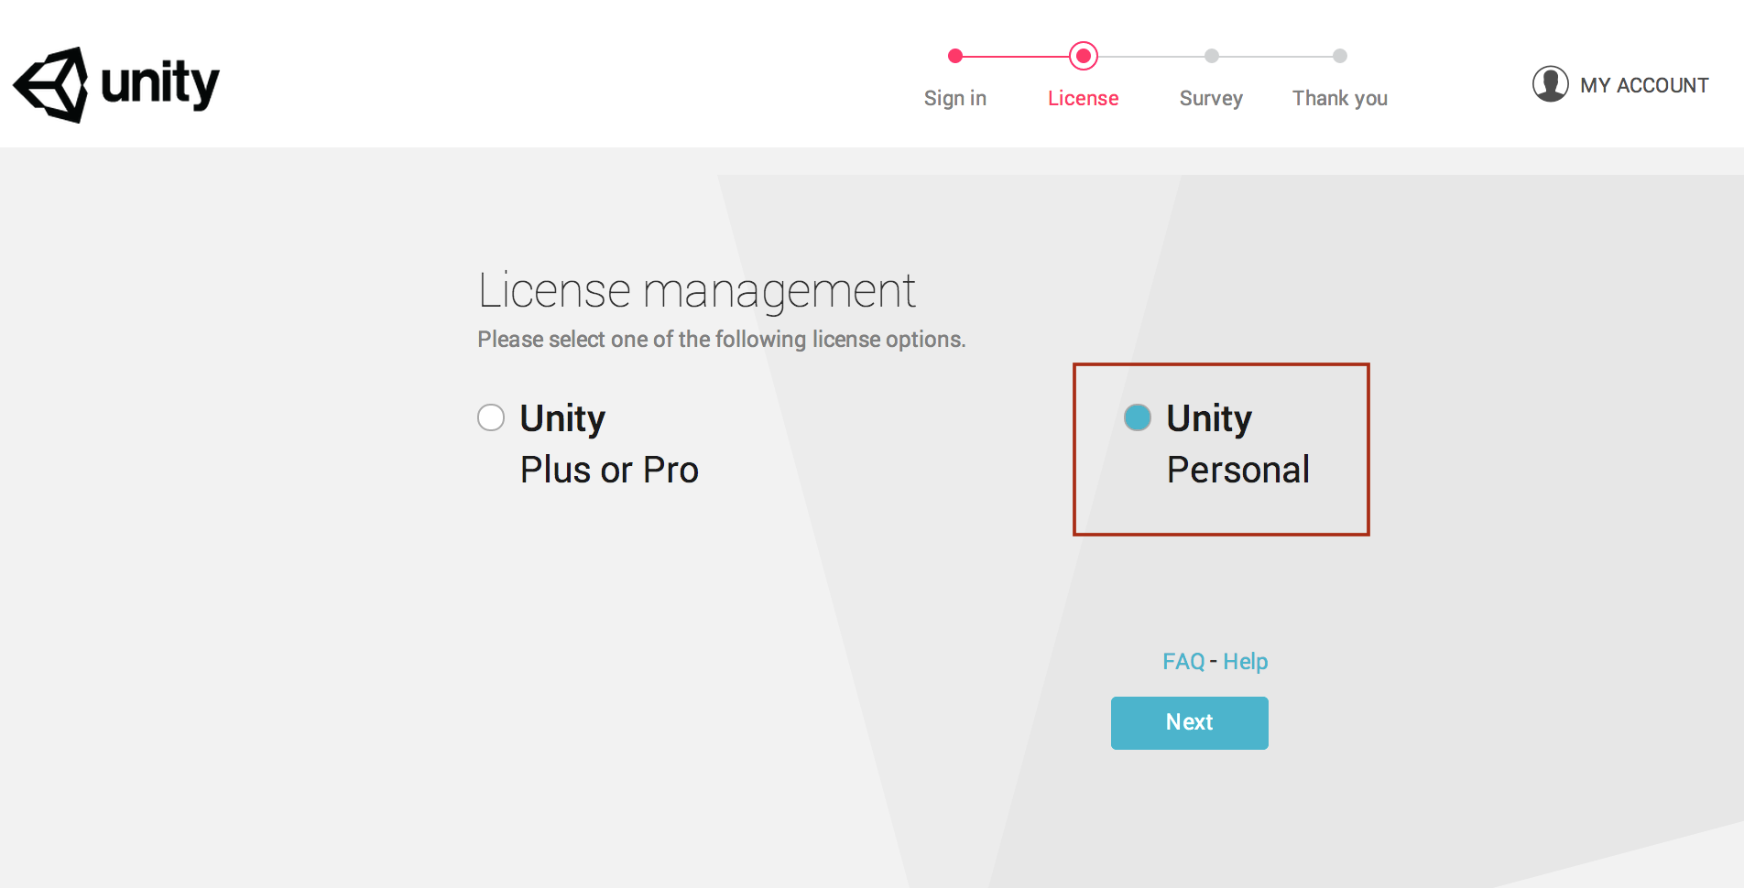
Task: Select the Unity Personal radio button
Action: coord(1137,417)
